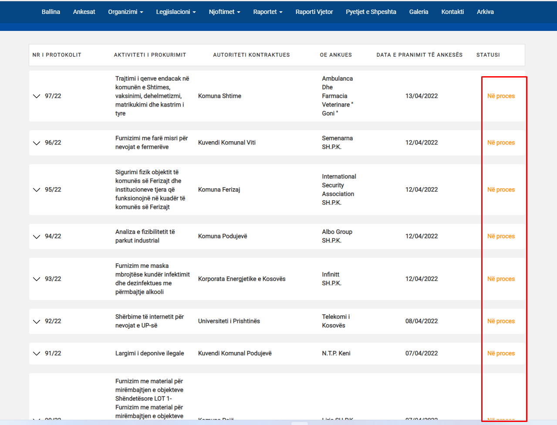Screen dimensions: 557x425
Task: Open the Raportet dropdown menu
Action: 268,12
